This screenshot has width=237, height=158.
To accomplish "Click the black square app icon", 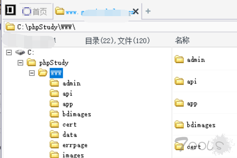I will click(x=10, y=10).
